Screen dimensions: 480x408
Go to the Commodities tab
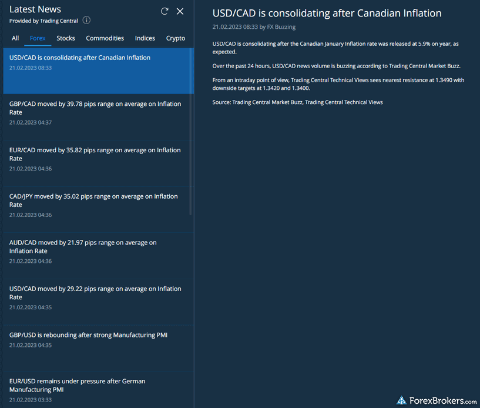[105, 38]
